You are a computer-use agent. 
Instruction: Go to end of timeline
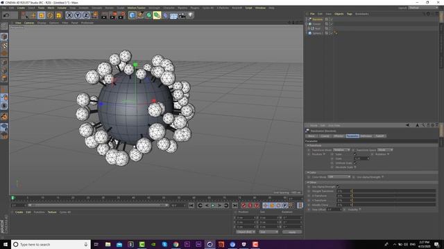pyautogui.click(x=234, y=205)
